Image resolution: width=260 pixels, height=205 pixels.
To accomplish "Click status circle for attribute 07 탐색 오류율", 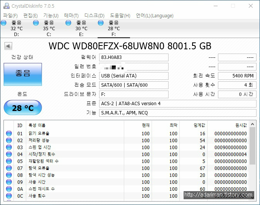I will pyautogui.click(x=9, y=168).
